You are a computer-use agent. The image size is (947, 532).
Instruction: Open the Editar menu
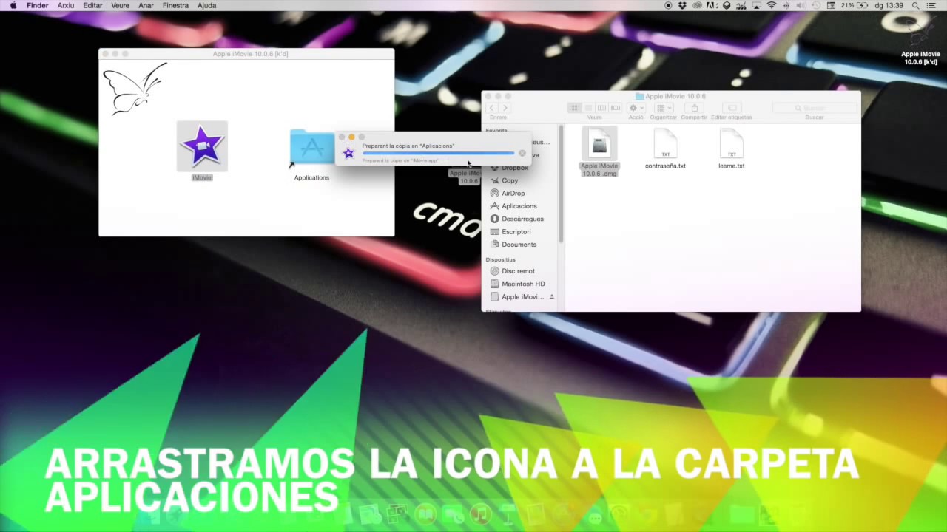click(x=92, y=5)
